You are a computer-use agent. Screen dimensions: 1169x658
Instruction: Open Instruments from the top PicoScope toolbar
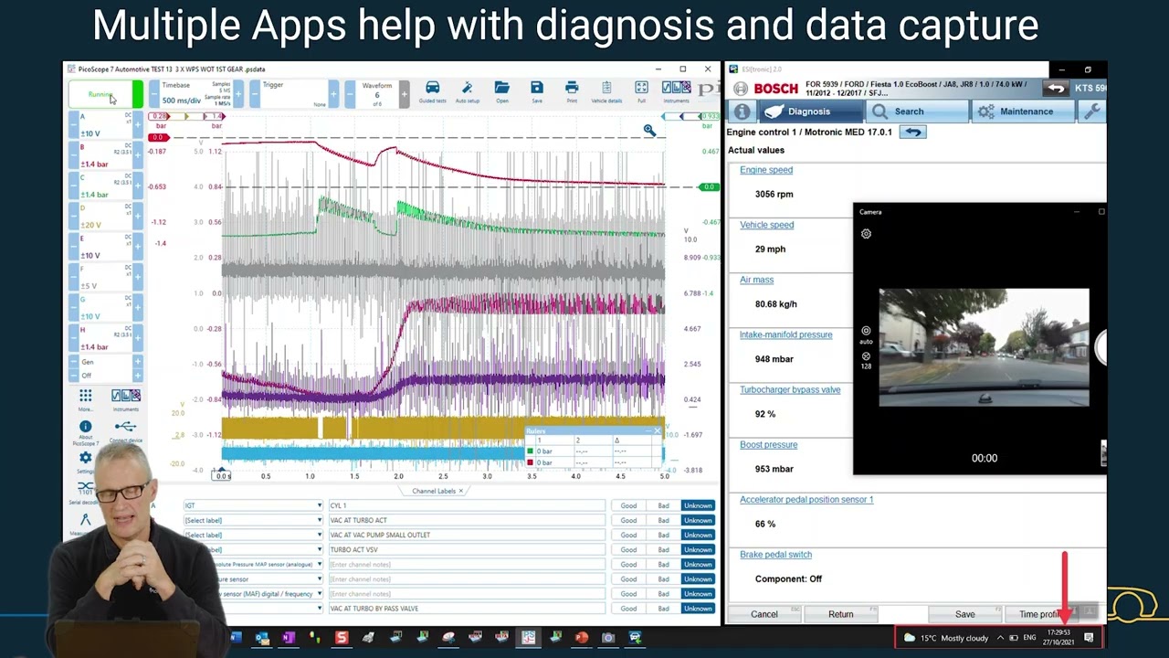tap(676, 91)
